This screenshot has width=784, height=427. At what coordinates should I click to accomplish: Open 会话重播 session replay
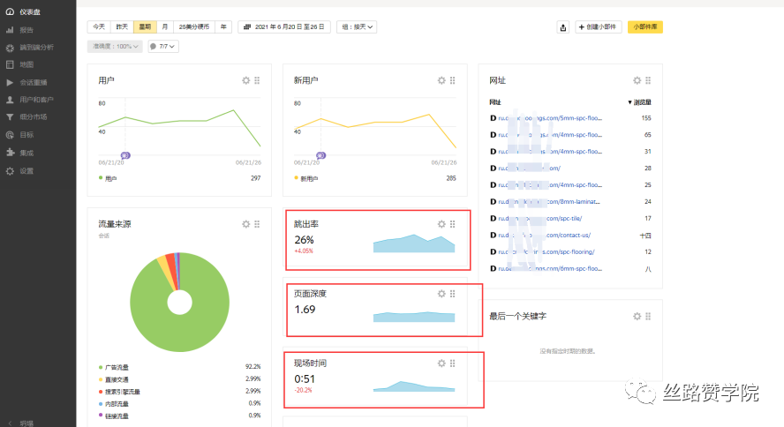(x=33, y=82)
